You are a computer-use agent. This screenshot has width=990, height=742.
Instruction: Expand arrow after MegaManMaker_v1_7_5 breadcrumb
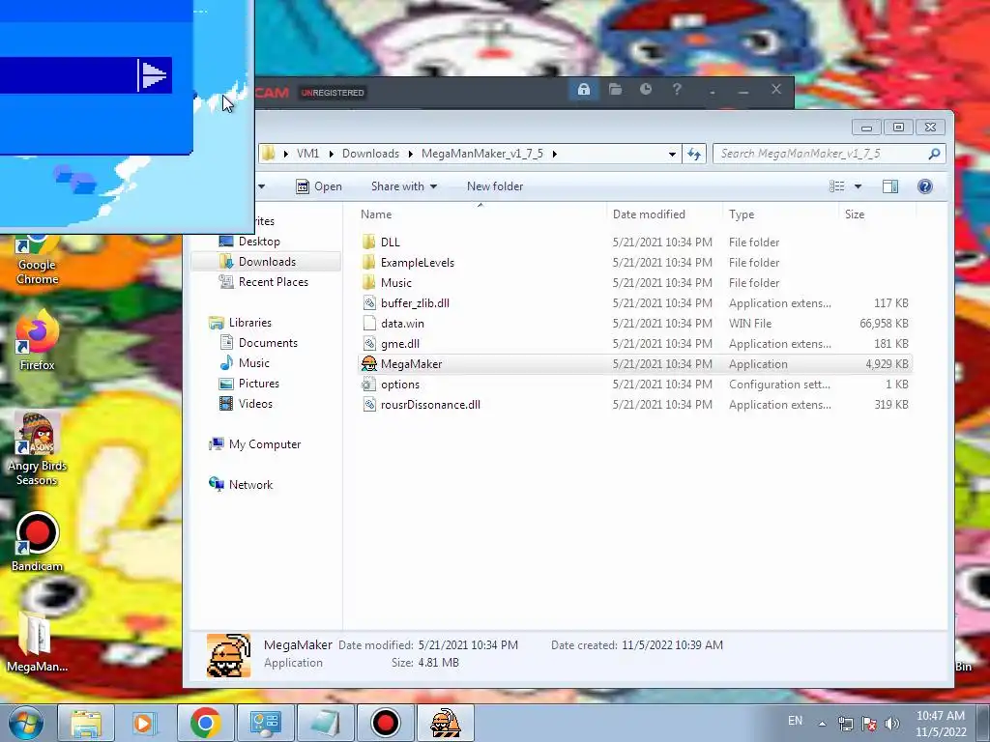tap(554, 154)
